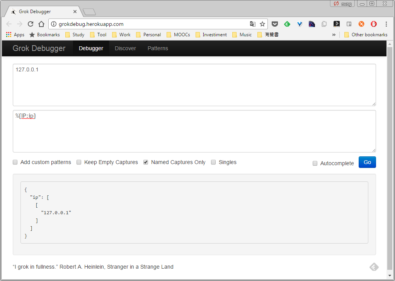
Task: Reload the page with refresh icon
Action: coord(31,24)
